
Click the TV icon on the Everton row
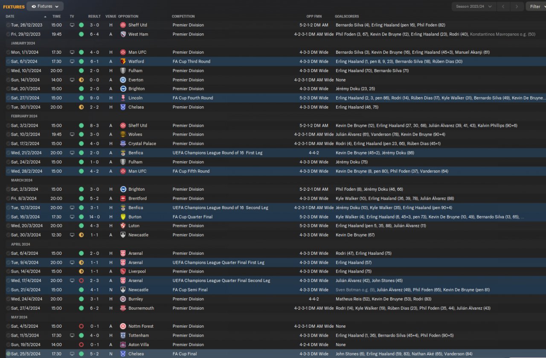[x=72, y=80]
